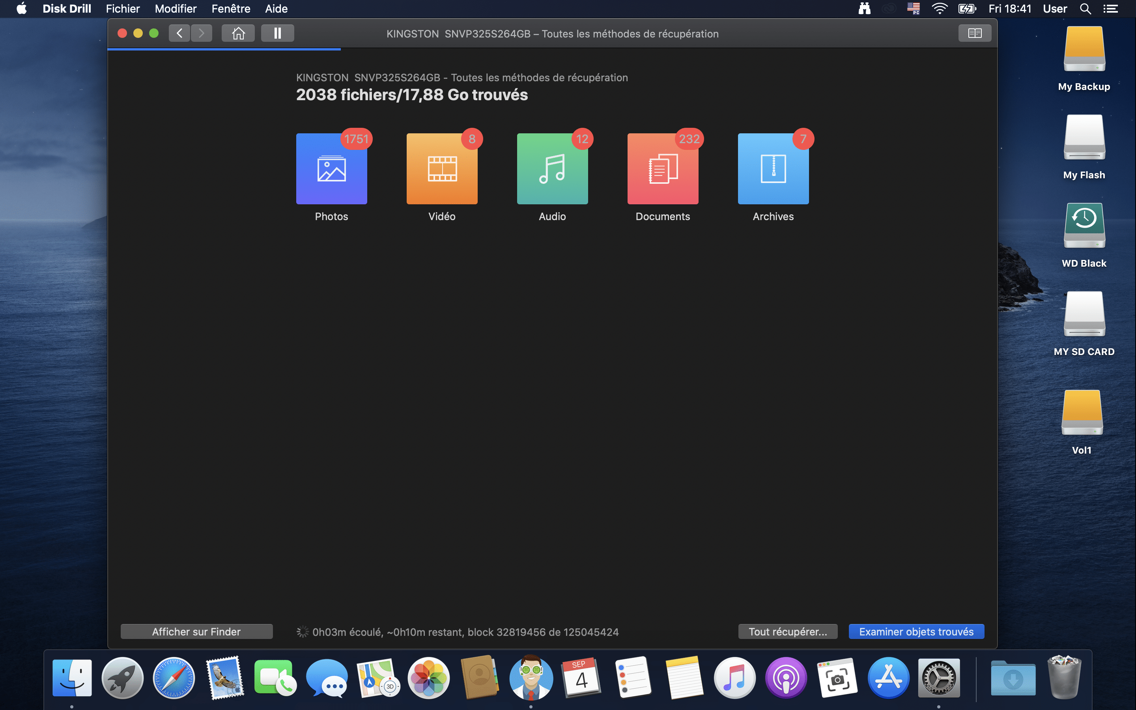Open the Audio category tile
Viewport: 1136px width, 710px height.
[552, 168]
